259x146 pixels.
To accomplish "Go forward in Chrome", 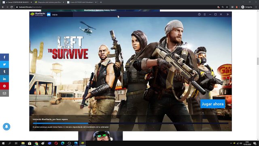I will [x=7, y=7].
